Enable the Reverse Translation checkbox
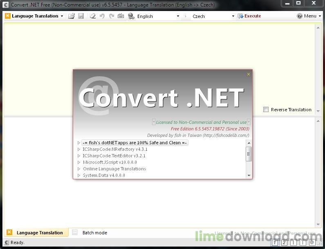Screen dimensions: 325x249 (266, 110)
